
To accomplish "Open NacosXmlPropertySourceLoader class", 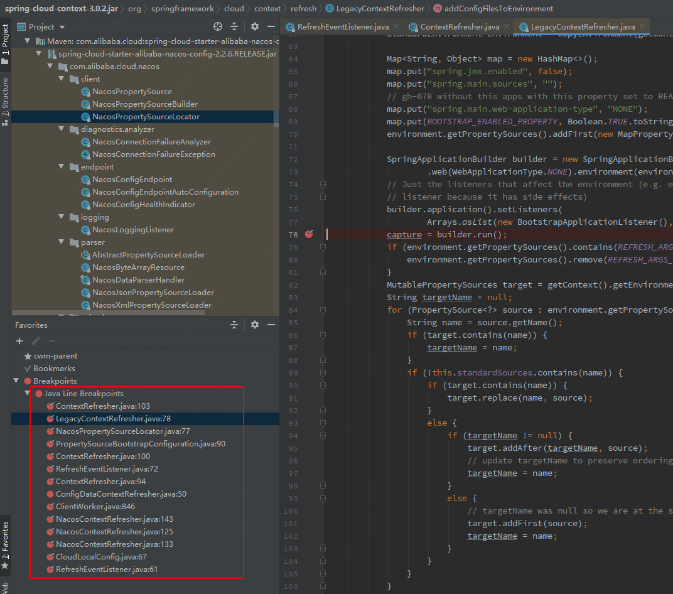I will point(152,305).
